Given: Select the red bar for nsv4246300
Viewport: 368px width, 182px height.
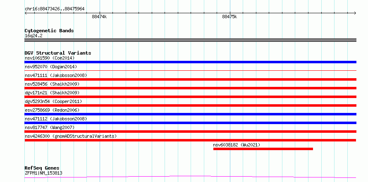Looking at the screenshot, I should (190, 140).
